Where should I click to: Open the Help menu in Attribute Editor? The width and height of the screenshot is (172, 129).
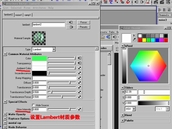click(51, 8)
